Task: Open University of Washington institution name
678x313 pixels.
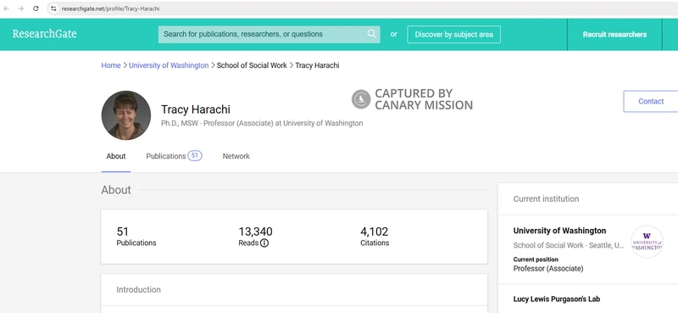Action: (x=559, y=231)
